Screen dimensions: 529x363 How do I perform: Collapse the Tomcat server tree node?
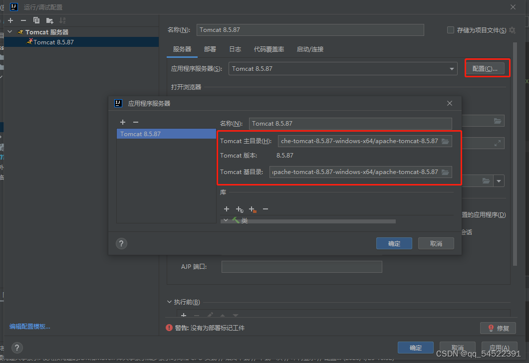point(10,32)
